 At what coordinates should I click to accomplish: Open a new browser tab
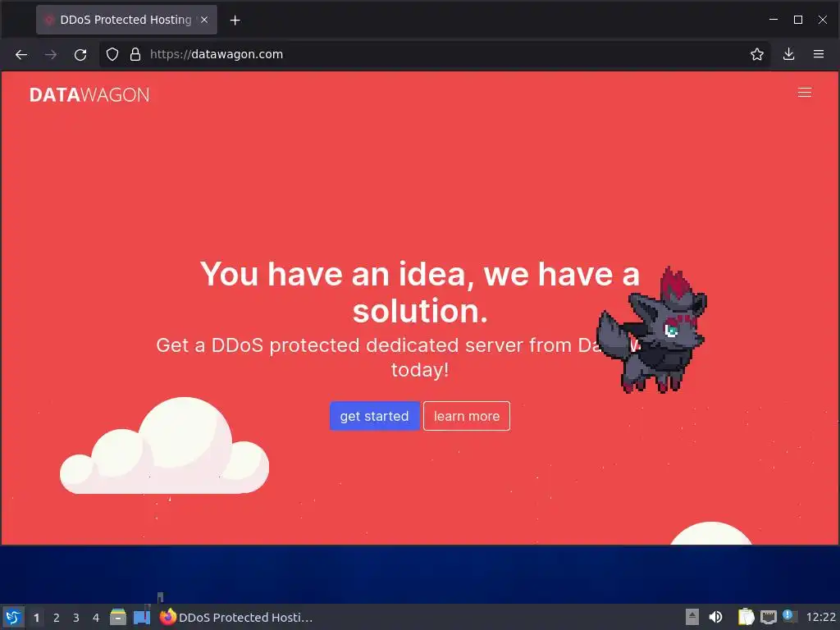pos(235,21)
